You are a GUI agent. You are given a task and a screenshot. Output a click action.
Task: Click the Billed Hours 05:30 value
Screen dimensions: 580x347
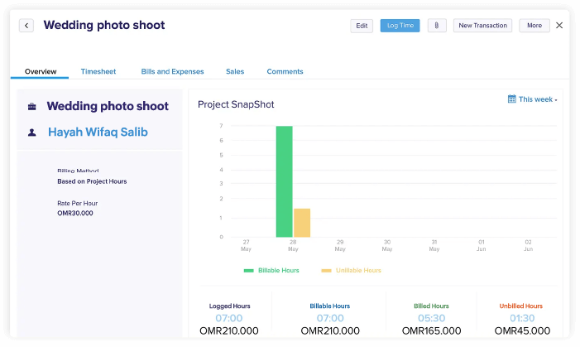point(431,318)
